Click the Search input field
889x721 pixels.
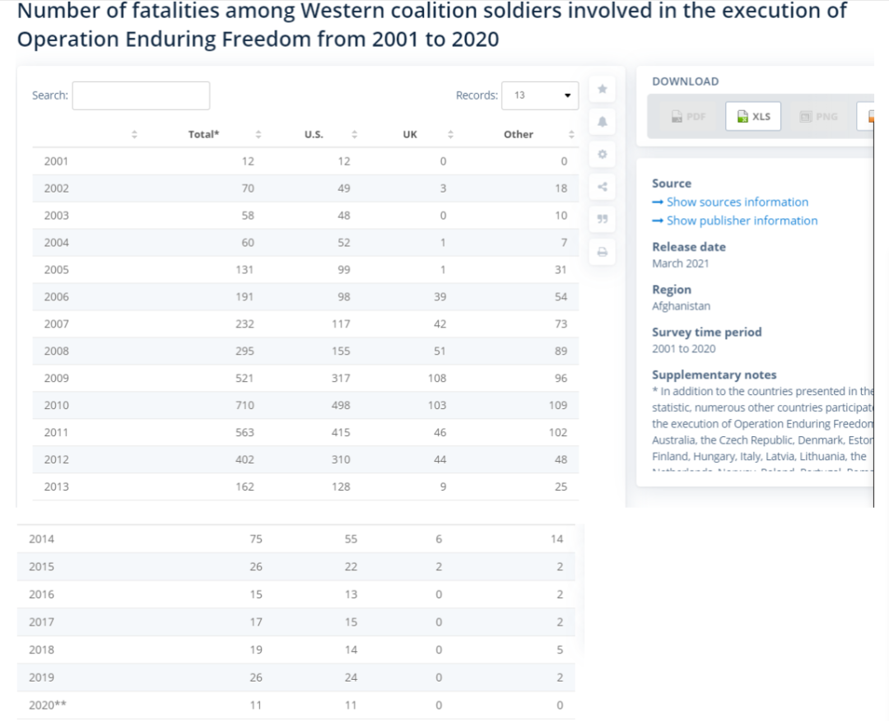point(142,95)
